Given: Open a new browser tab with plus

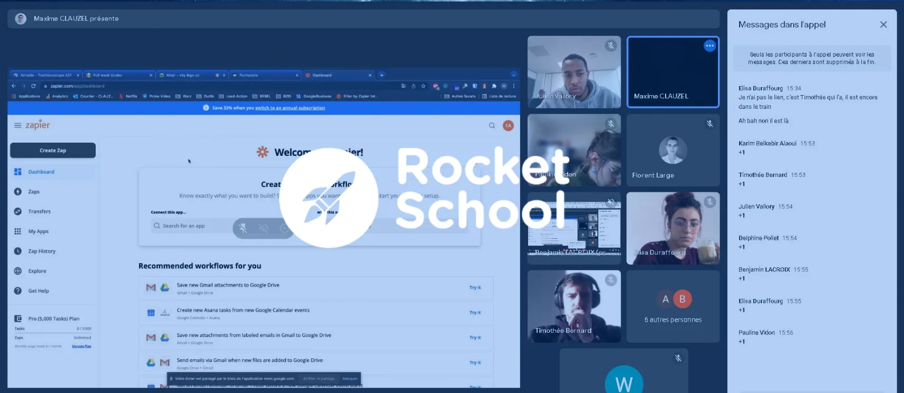Looking at the screenshot, I should click(x=382, y=75).
